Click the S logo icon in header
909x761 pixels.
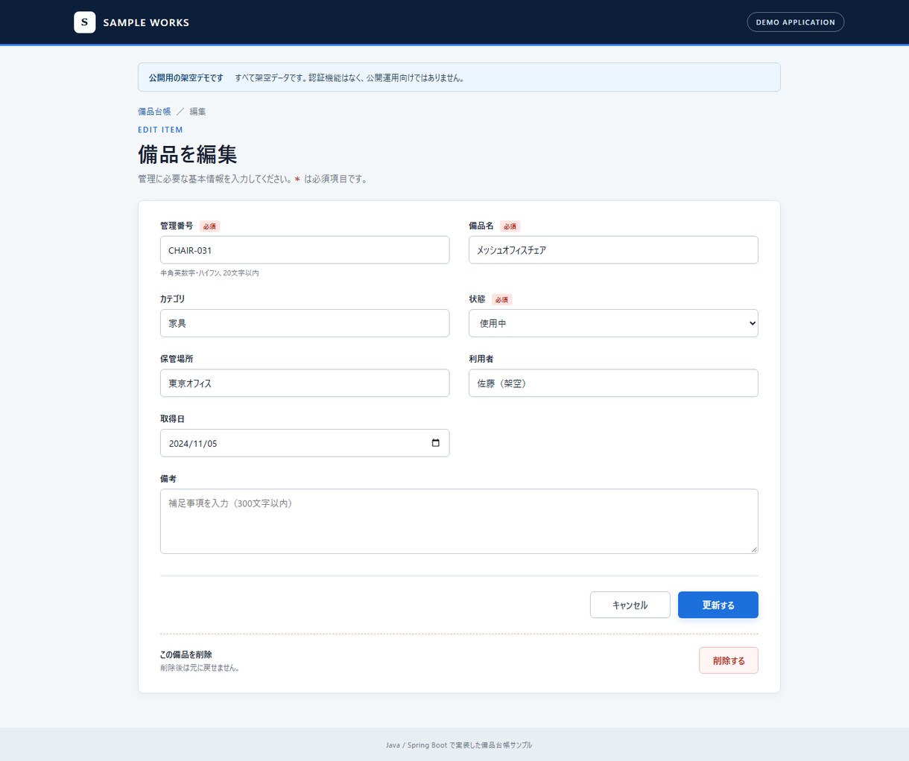pos(84,22)
